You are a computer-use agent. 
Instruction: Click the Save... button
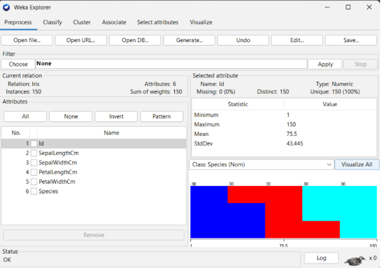click(x=351, y=40)
